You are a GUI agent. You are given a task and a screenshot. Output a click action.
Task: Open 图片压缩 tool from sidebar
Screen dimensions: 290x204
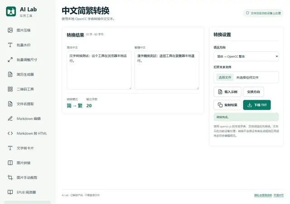[27, 30]
